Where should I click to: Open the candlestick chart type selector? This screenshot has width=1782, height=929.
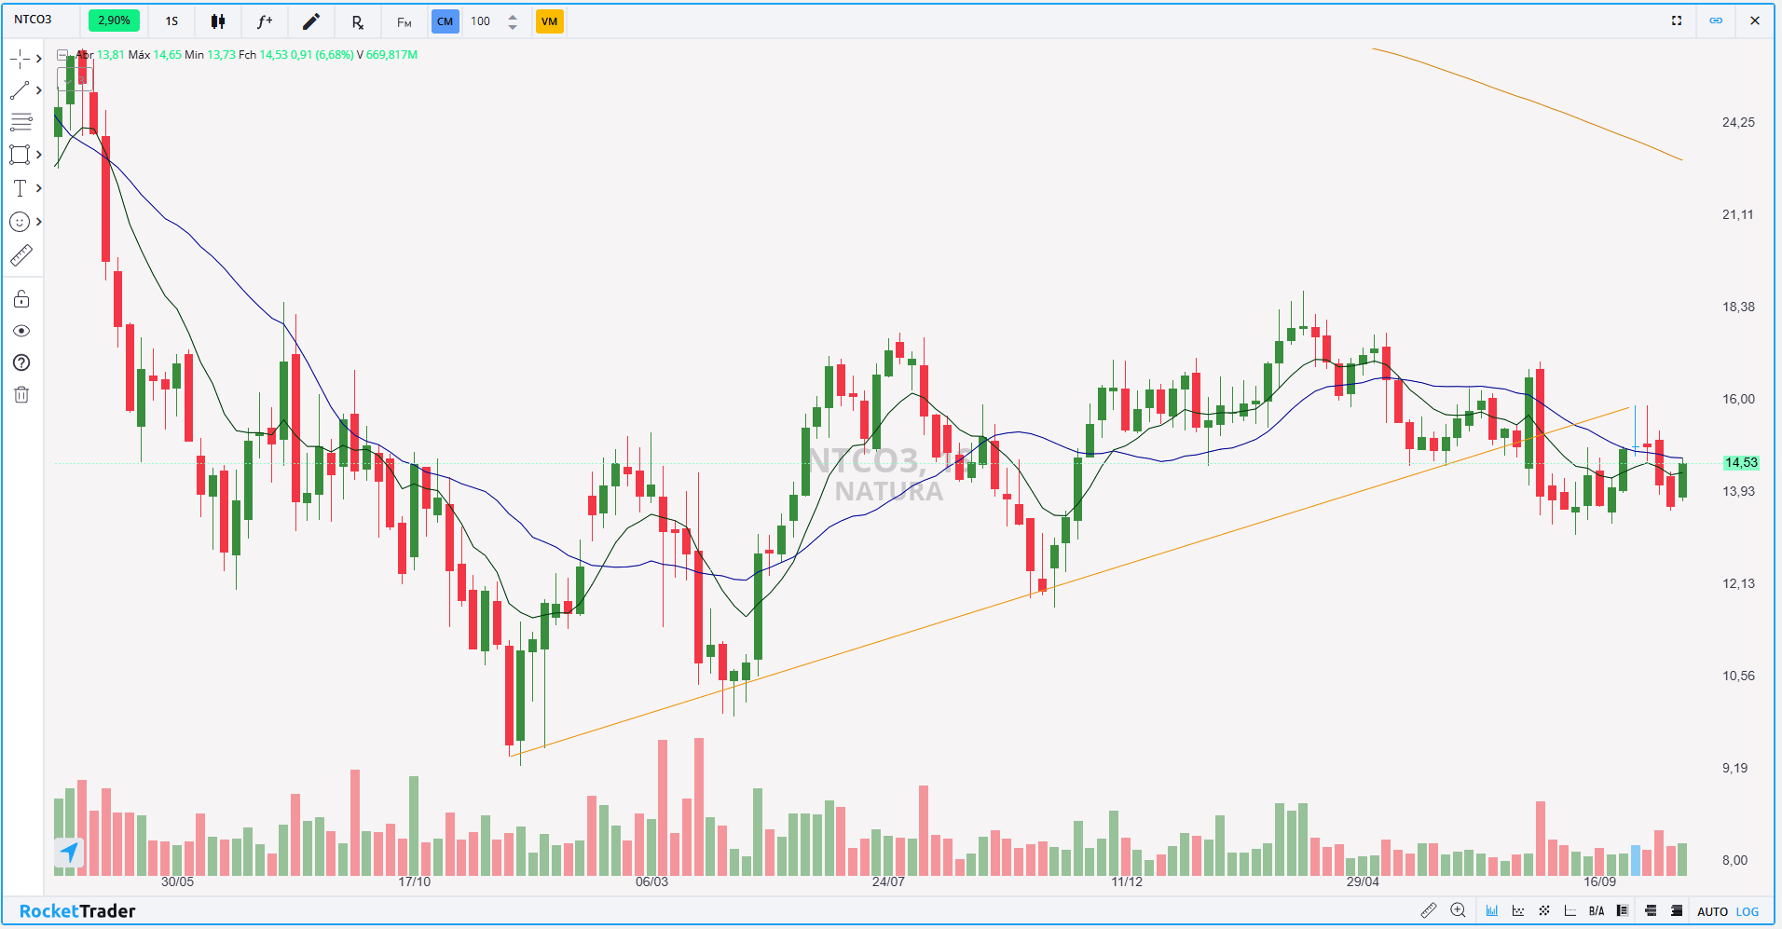coord(218,21)
